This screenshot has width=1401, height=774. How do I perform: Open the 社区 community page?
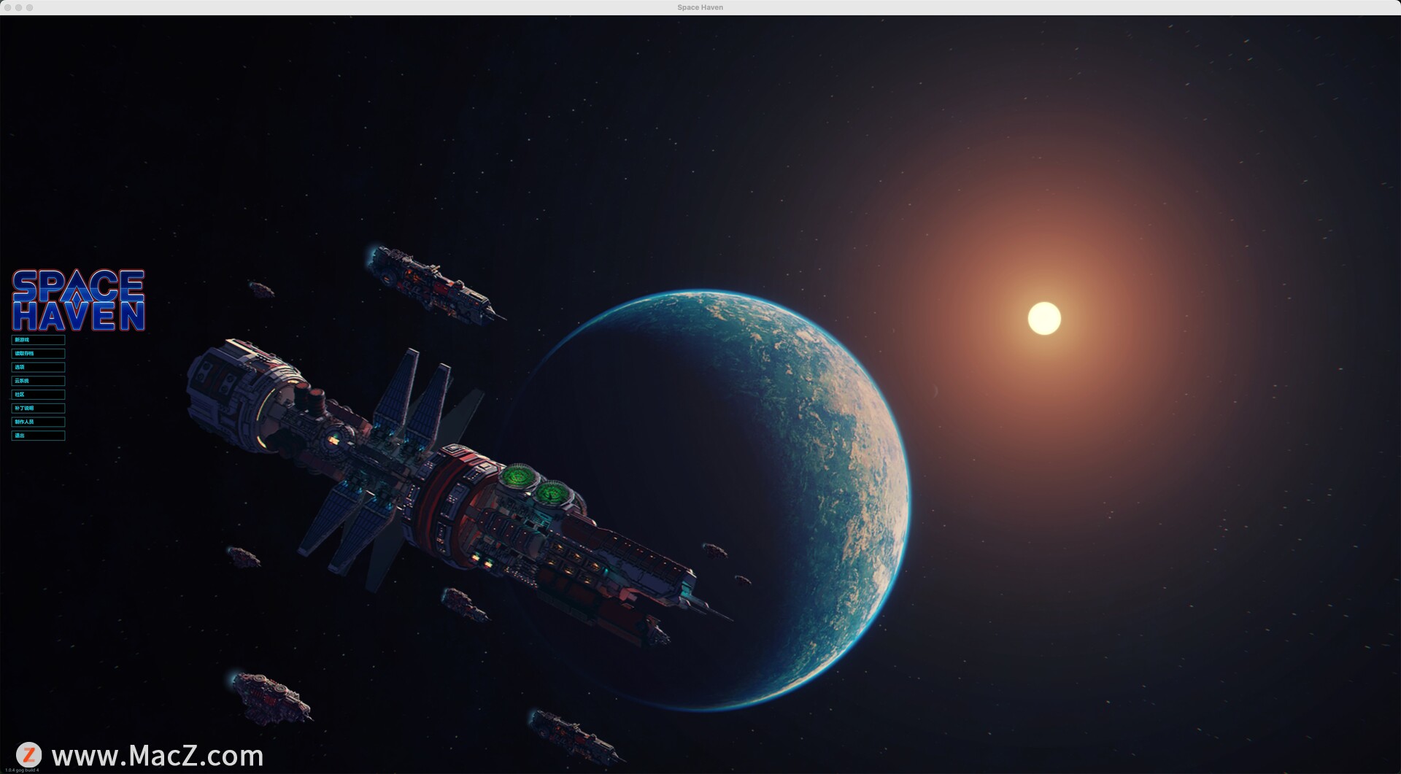point(38,395)
